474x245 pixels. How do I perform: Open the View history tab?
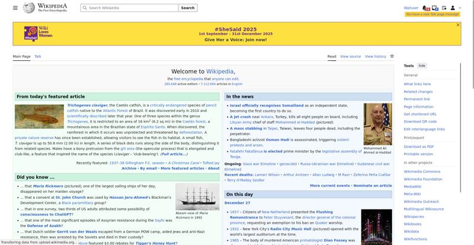375,56
